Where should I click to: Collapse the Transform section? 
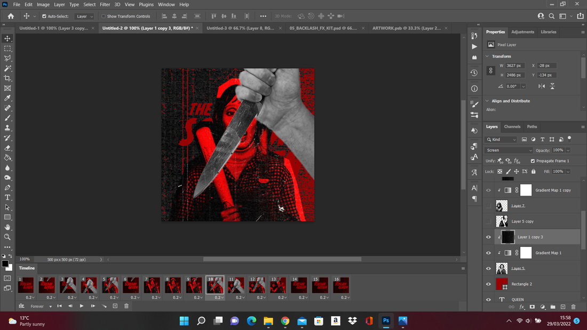point(487,56)
